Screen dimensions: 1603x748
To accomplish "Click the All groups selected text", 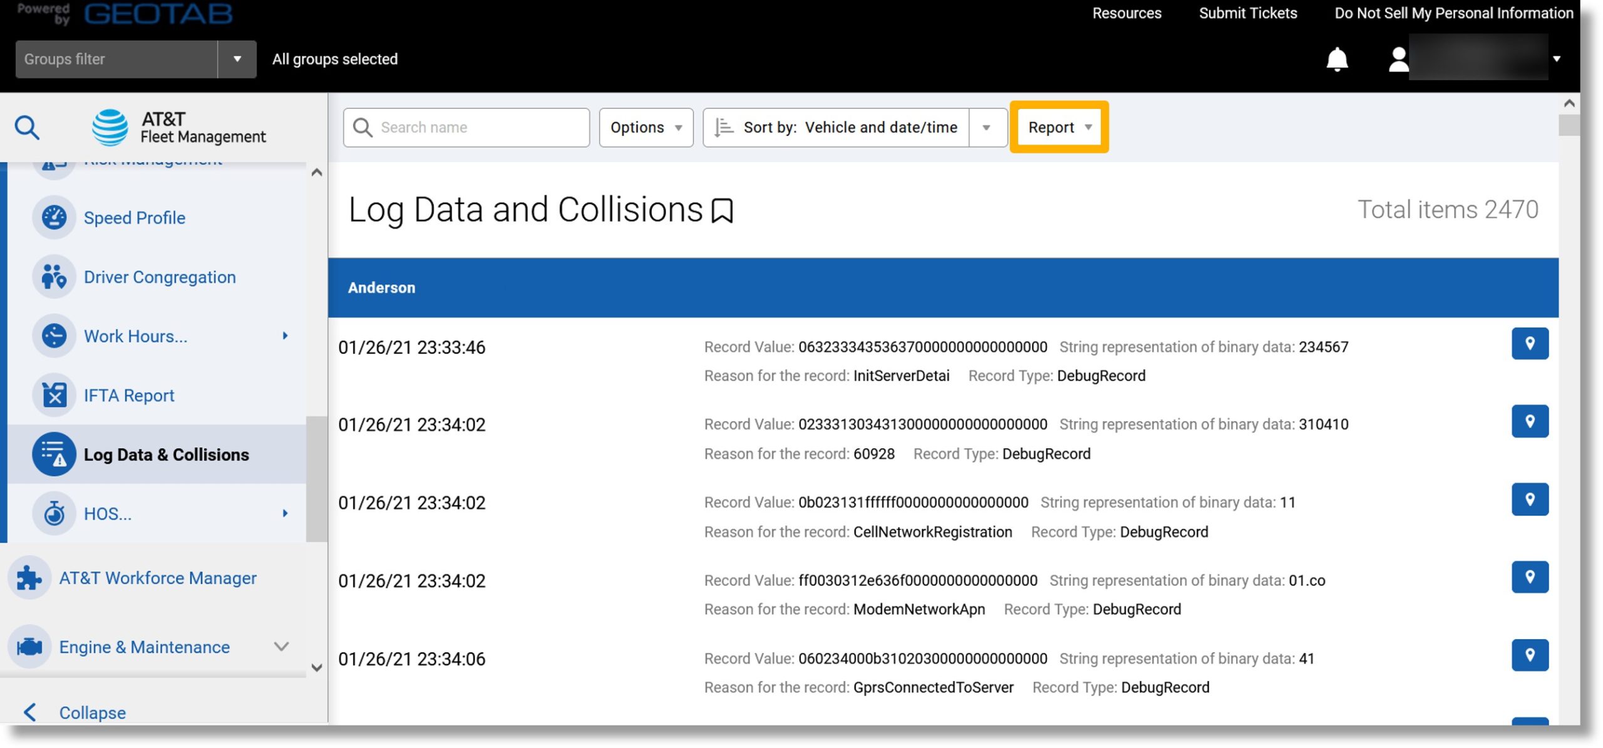I will pos(335,59).
